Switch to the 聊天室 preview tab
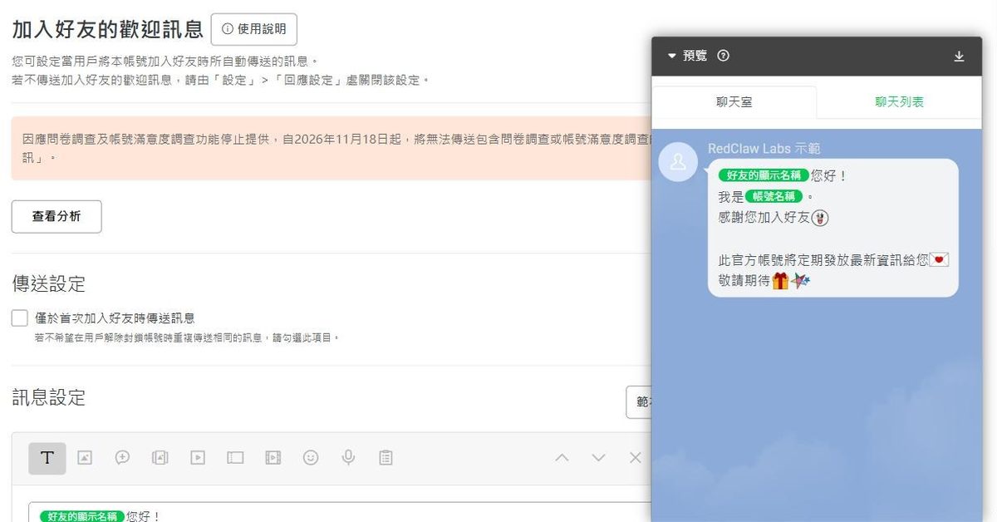 click(x=734, y=102)
